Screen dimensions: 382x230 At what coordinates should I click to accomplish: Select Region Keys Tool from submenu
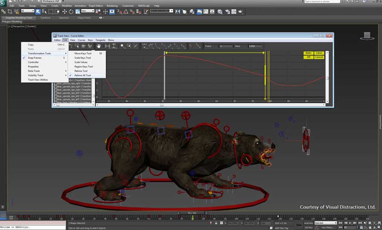click(87, 66)
